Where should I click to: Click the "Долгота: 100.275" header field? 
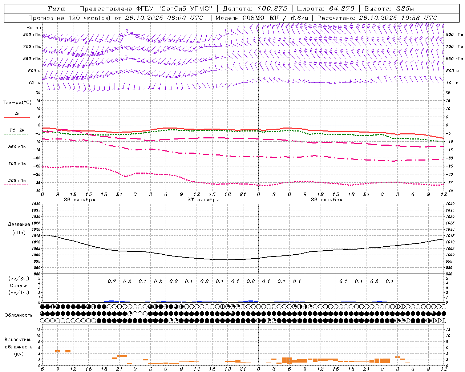click(255, 9)
